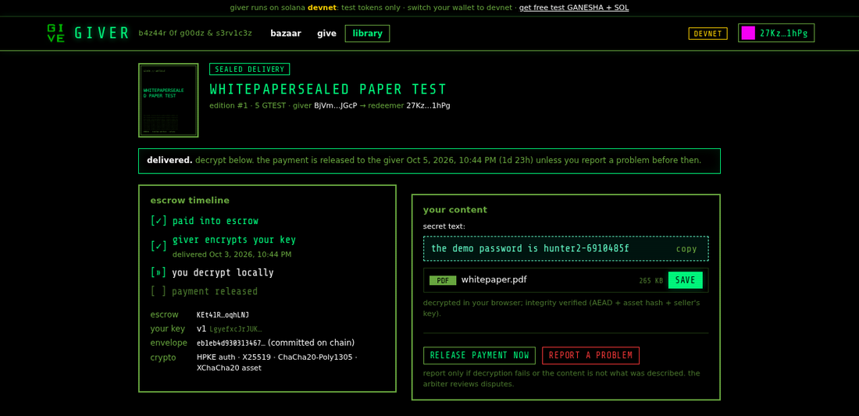Image resolution: width=859 pixels, height=416 pixels.
Task: Open the whitepaper cover thumbnail
Action: [x=168, y=100]
